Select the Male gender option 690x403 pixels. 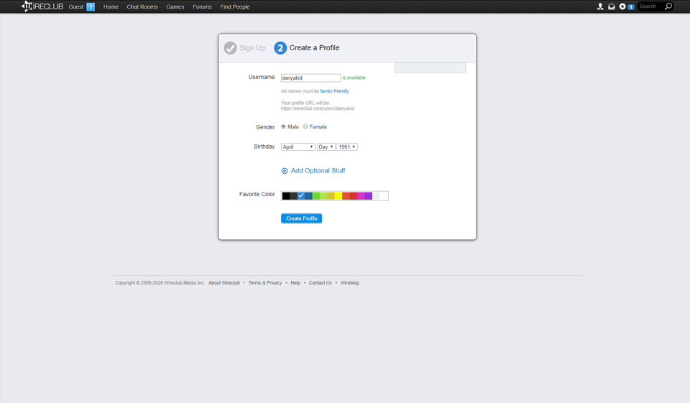click(283, 126)
